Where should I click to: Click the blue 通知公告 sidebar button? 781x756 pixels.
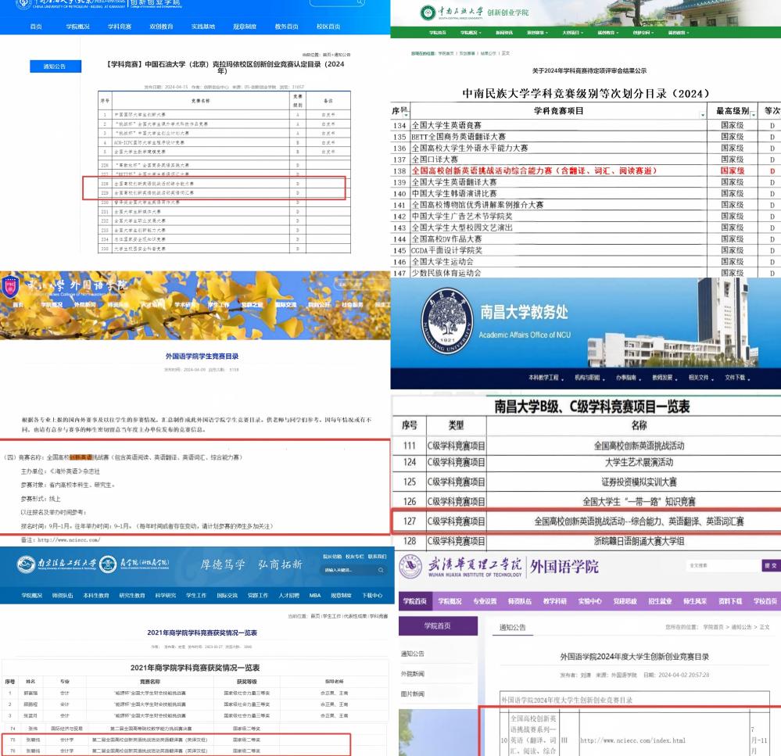56,66
